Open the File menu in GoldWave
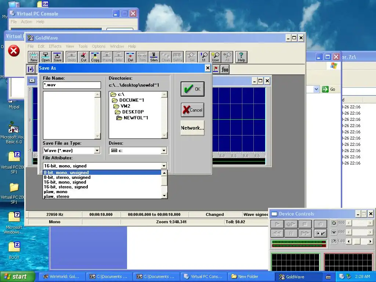Viewport: 376px width, 282px height. pyautogui.click(x=30, y=46)
